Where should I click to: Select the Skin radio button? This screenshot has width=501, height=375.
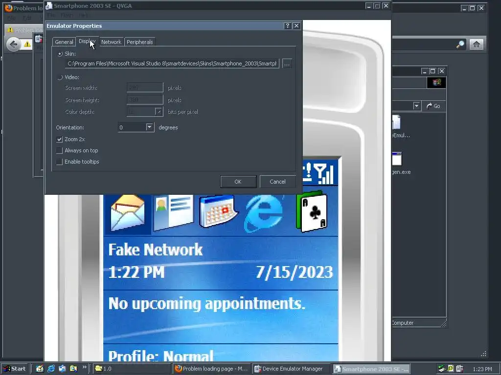[60, 54]
